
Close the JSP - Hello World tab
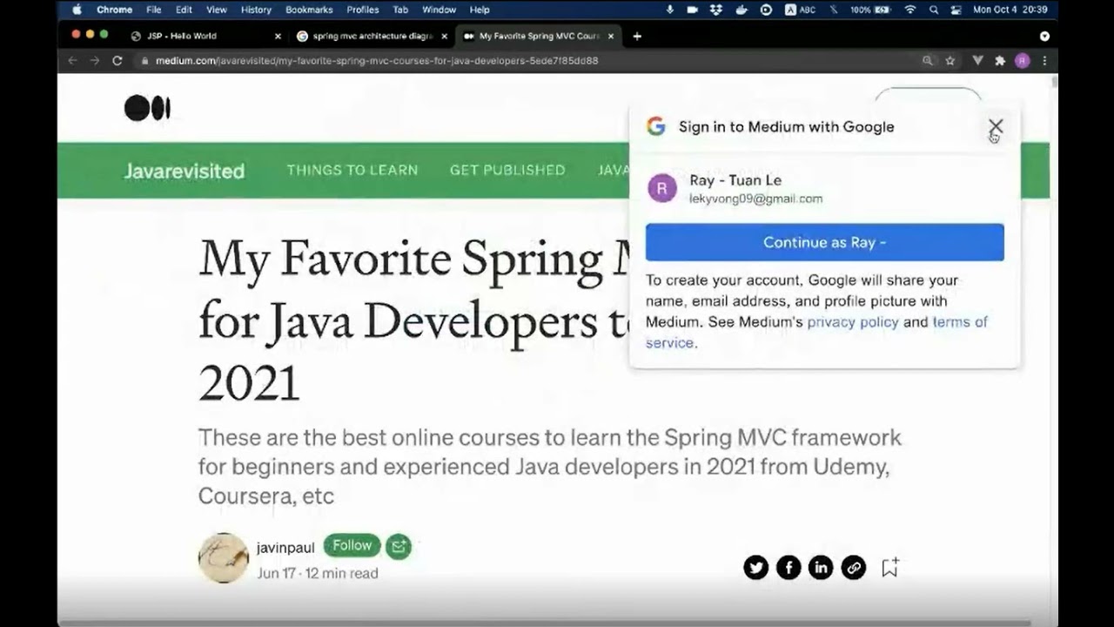278,37
